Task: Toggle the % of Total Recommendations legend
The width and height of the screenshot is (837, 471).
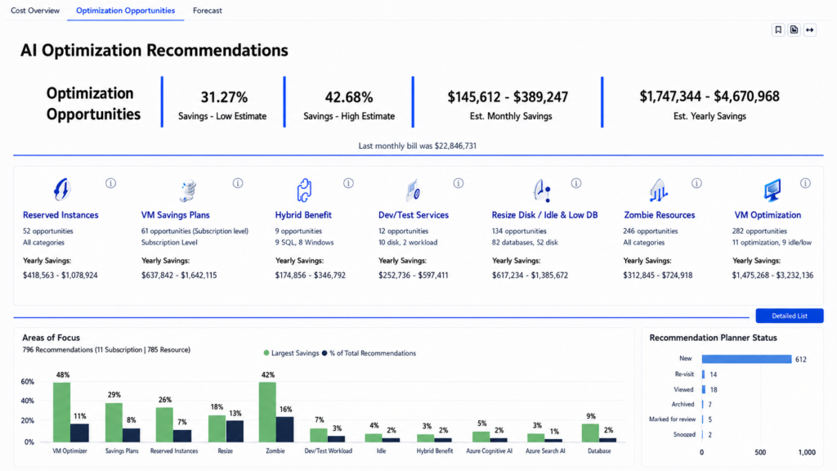Action: coord(369,353)
